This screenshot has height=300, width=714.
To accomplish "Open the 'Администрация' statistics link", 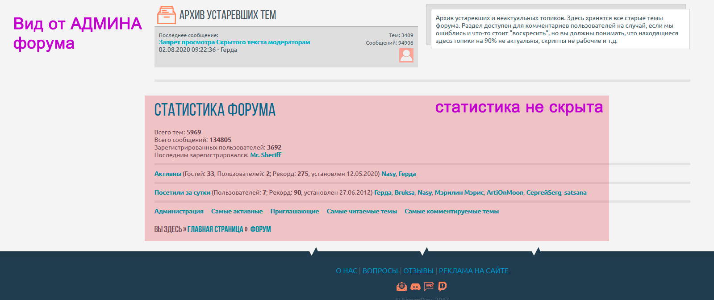I will [x=179, y=211].
